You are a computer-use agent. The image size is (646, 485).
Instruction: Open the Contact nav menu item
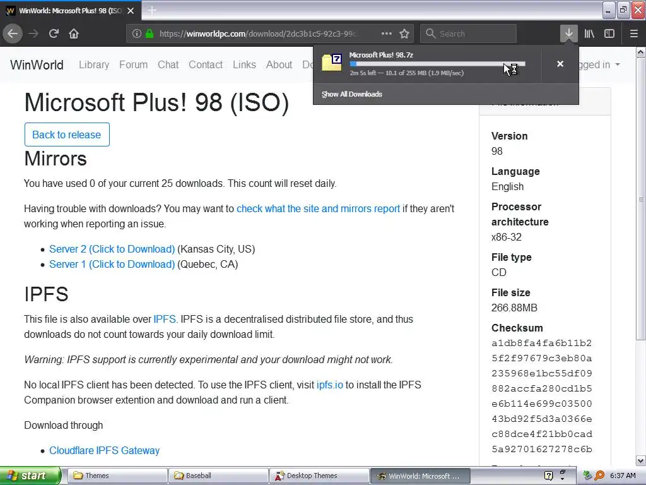pyautogui.click(x=206, y=65)
